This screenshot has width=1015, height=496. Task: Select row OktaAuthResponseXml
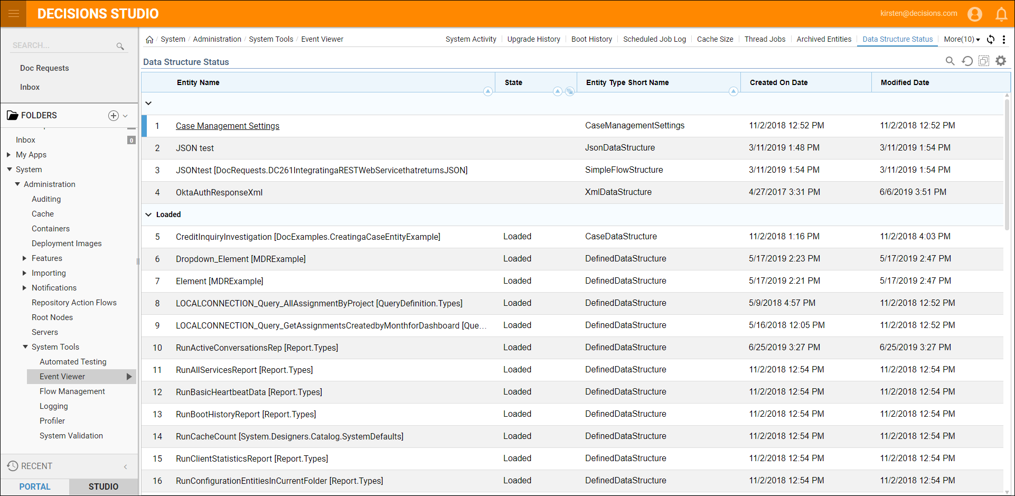click(572, 192)
